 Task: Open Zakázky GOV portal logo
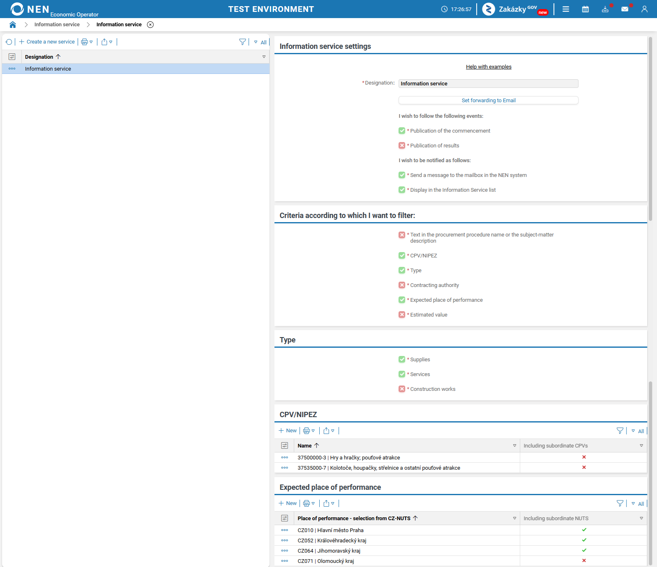[x=515, y=9]
